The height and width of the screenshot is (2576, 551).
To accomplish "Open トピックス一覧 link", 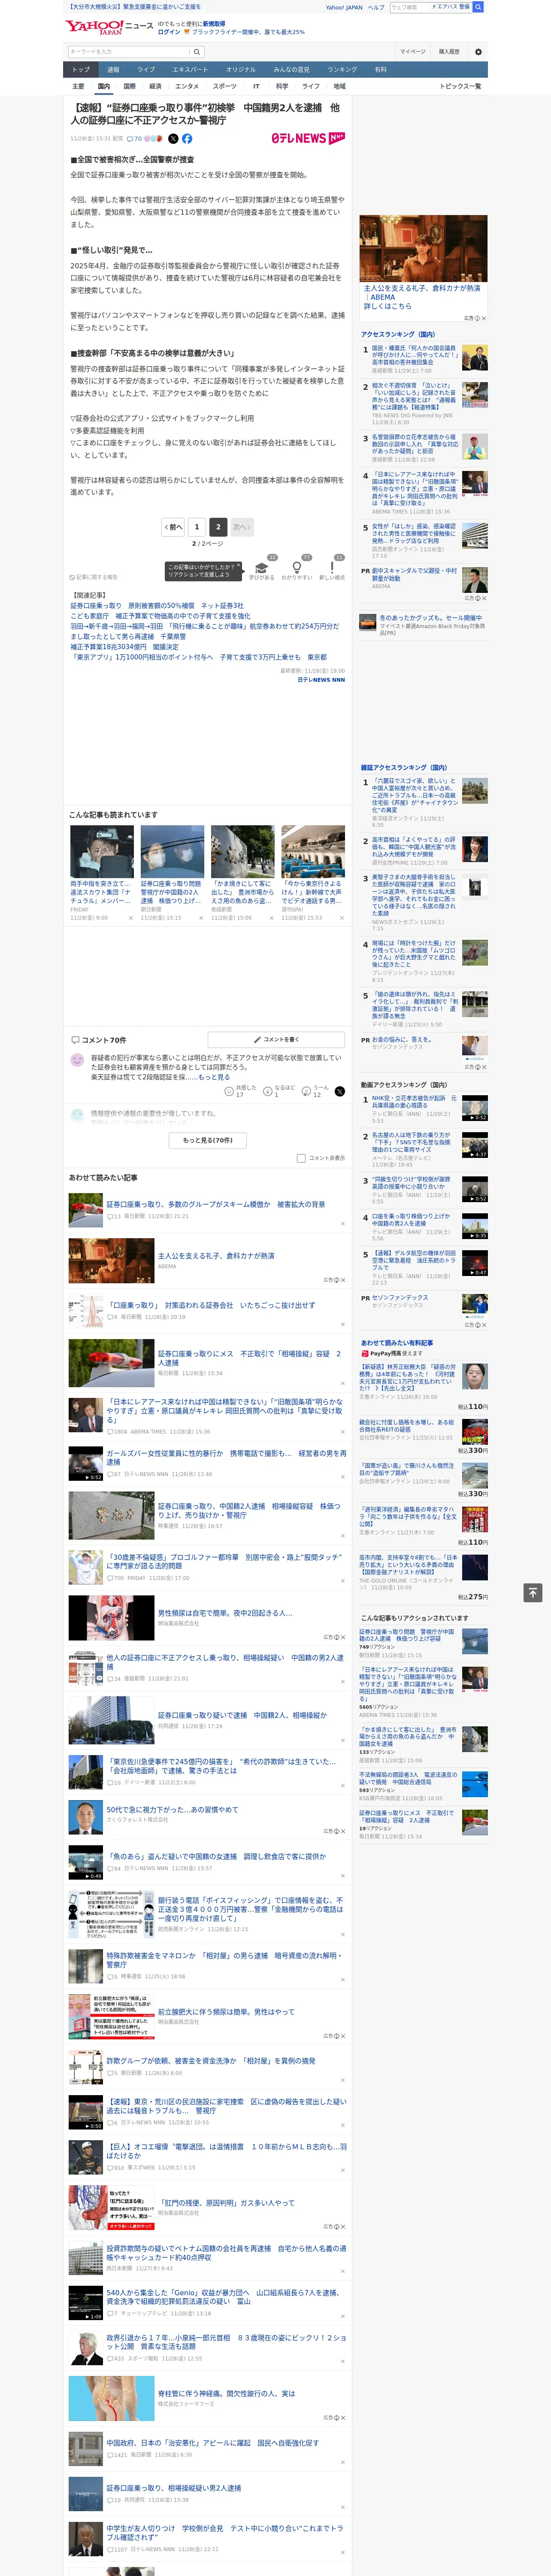I will 460,86.
